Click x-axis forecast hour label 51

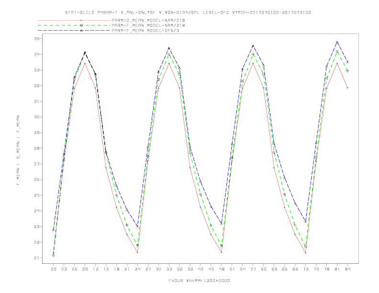pos(232,269)
